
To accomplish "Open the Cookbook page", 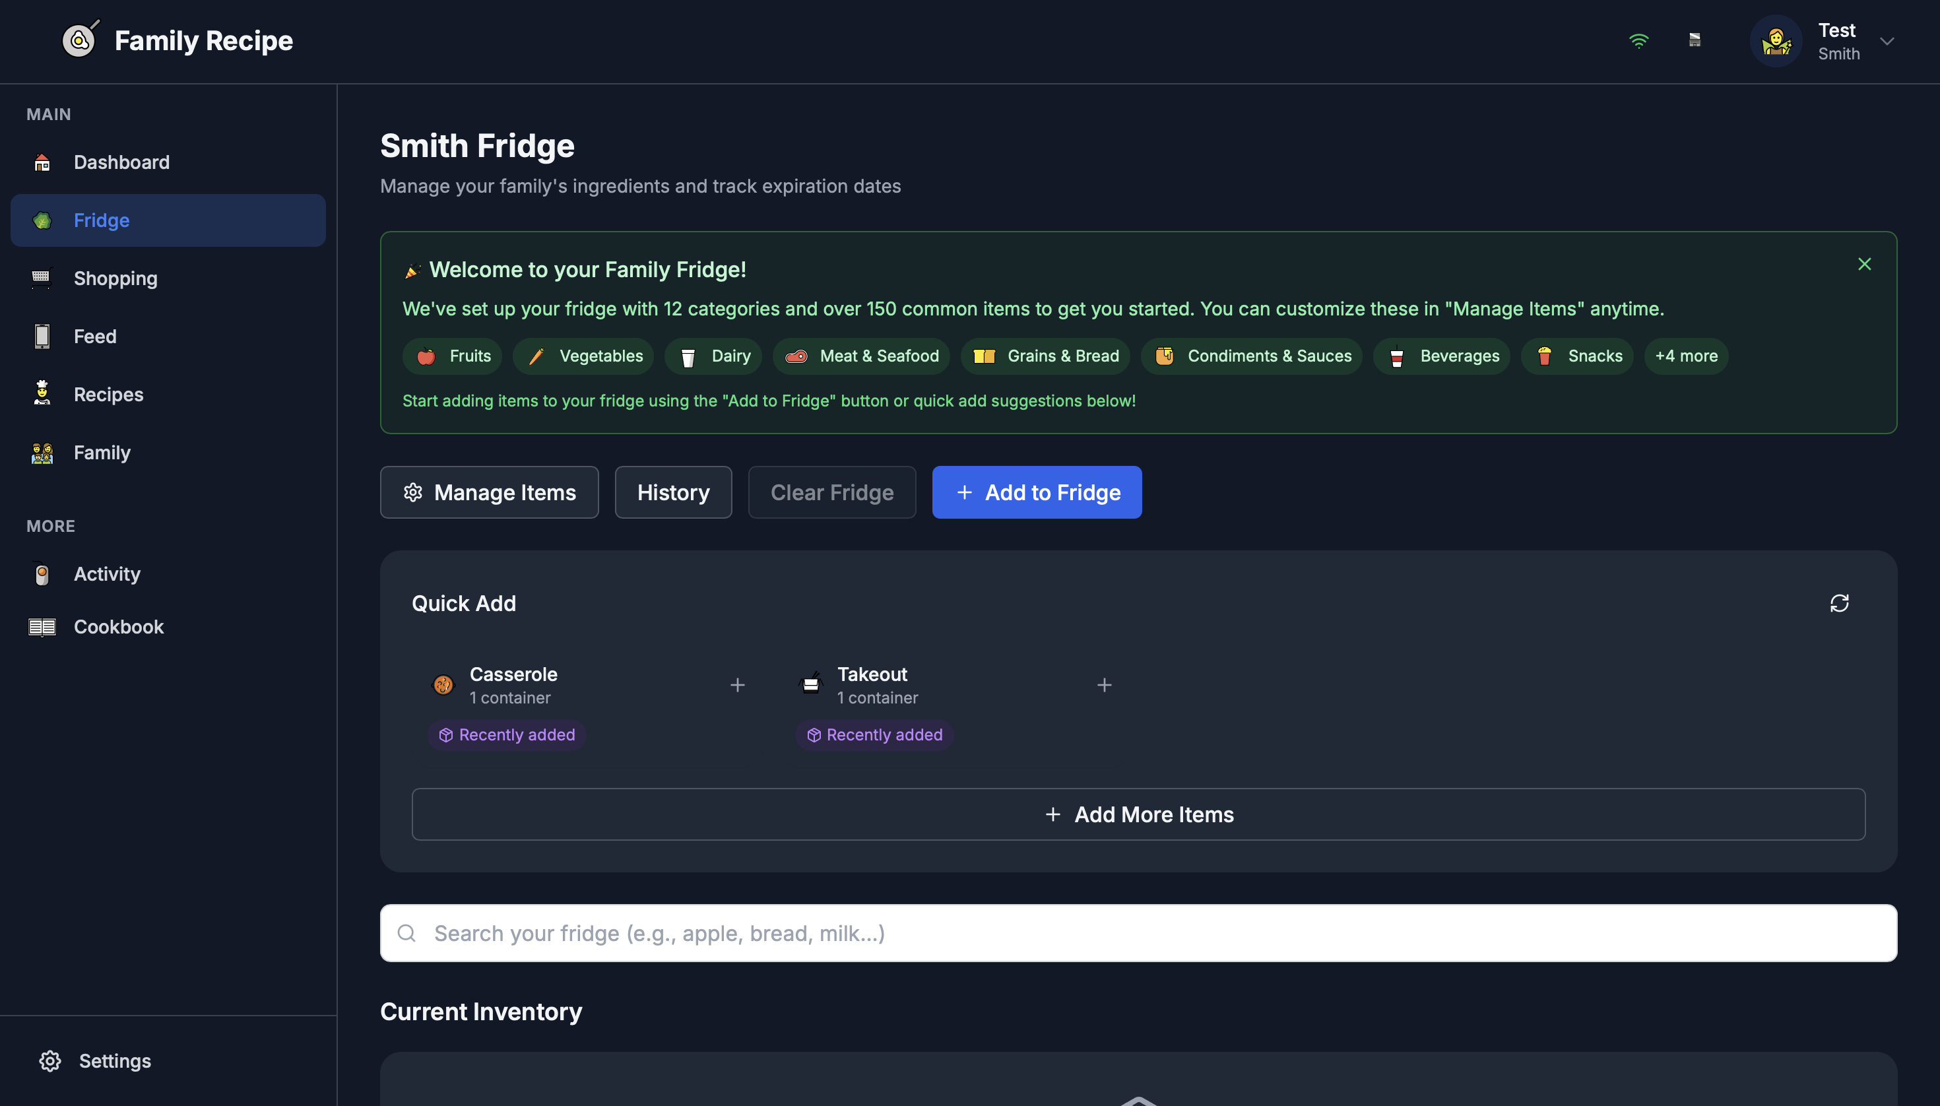I will tap(119, 627).
